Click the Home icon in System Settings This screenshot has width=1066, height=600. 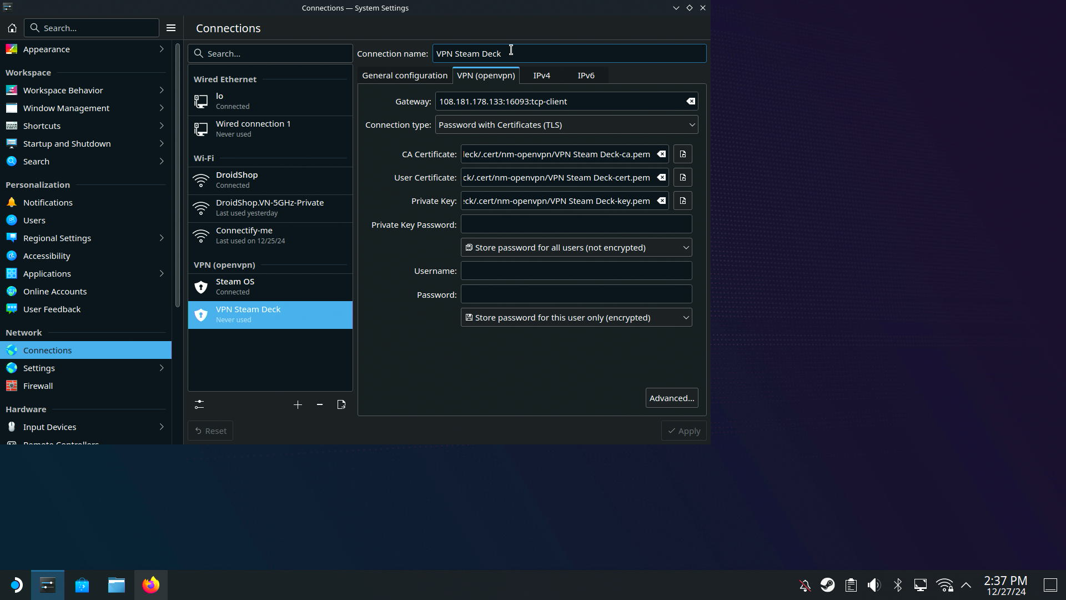(12, 28)
